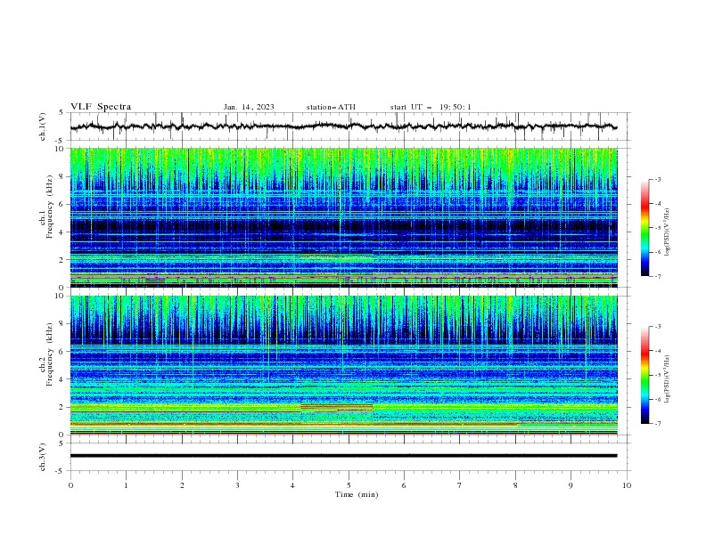
Task: Click the ch.1 Frequency (kHz) axis label
Action: click(45, 207)
